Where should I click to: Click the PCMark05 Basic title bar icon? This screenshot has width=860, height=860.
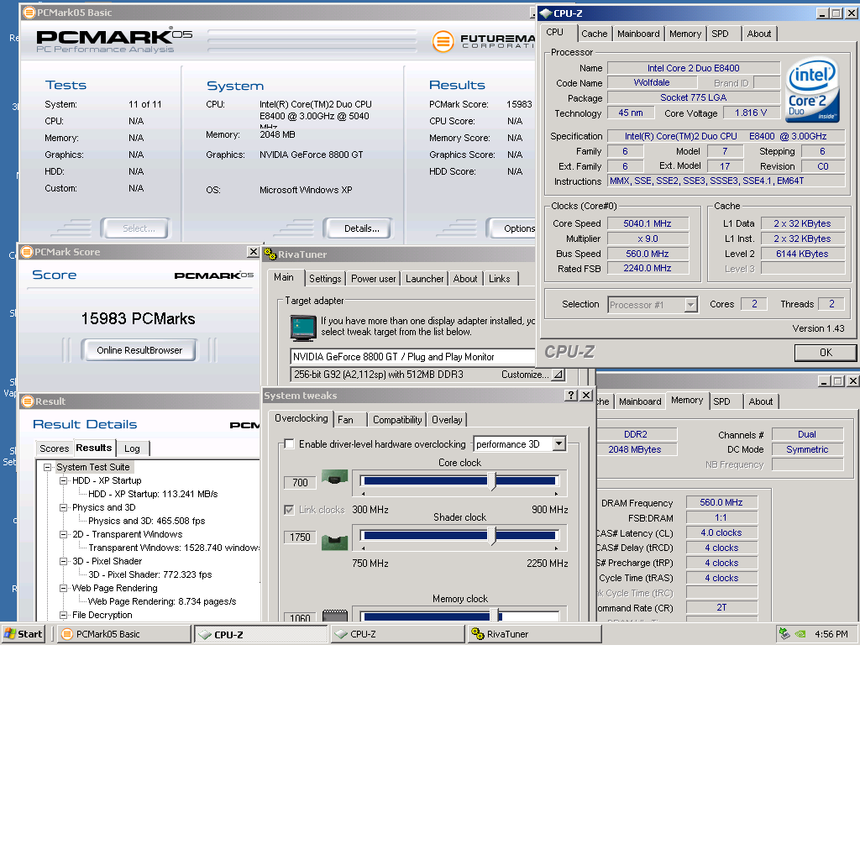pyautogui.click(x=29, y=12)
